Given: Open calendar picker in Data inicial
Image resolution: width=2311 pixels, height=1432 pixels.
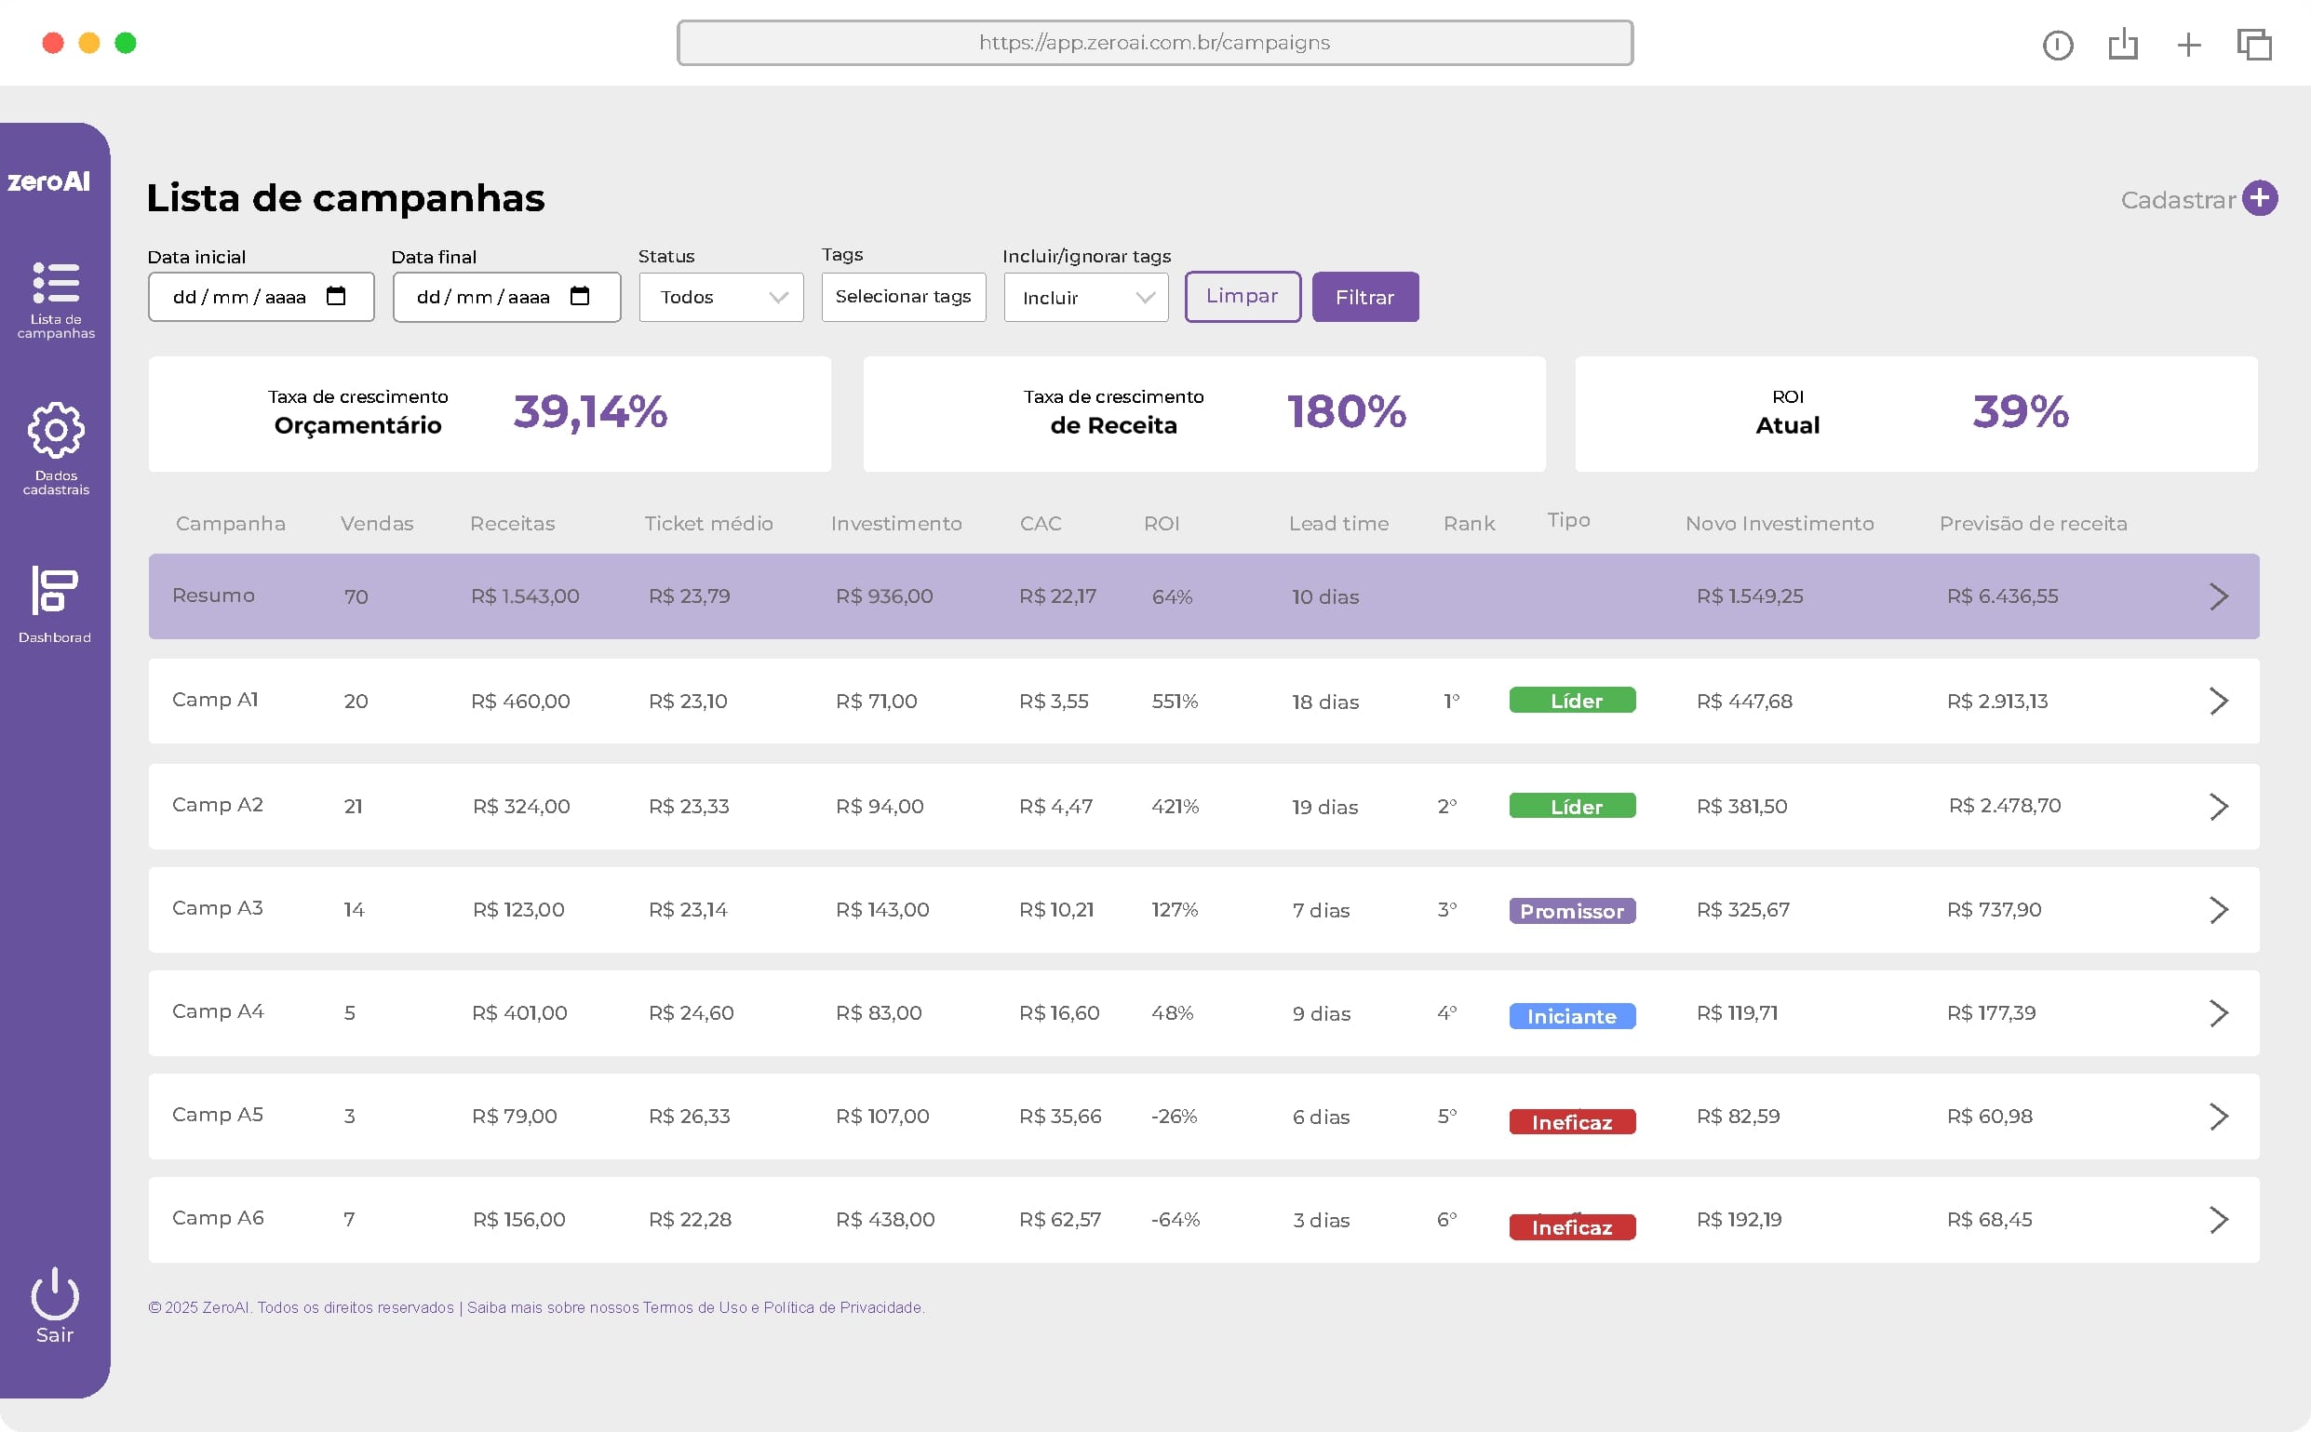Looking at the screenshot, I should [x=336, y=297].
